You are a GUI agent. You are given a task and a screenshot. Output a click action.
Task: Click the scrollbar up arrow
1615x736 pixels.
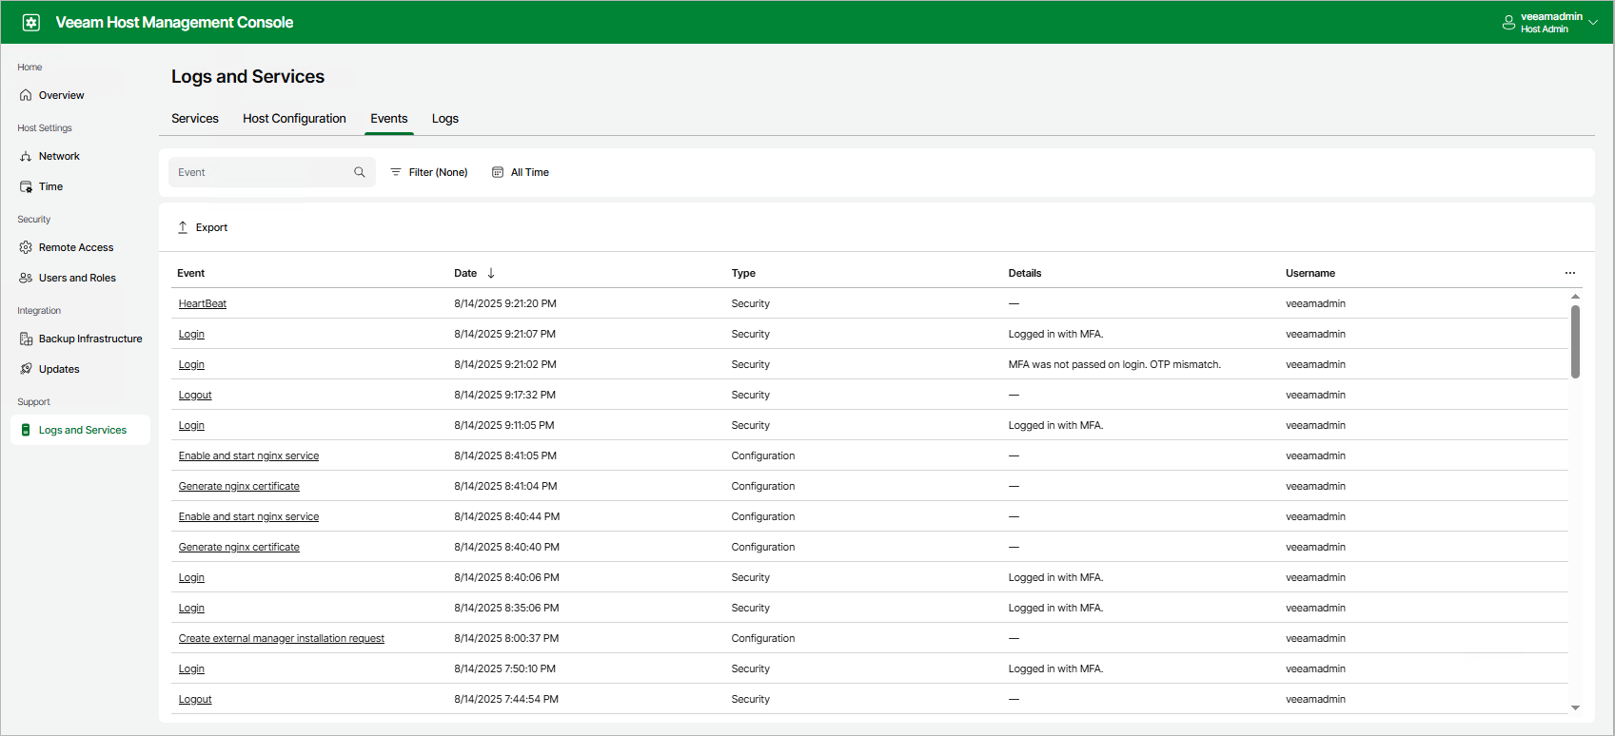(1575, 296)
